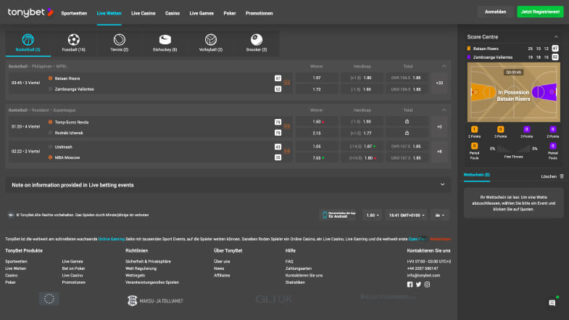
Task: Switch to the Wettschein tab
Action: tap(476, 175)
